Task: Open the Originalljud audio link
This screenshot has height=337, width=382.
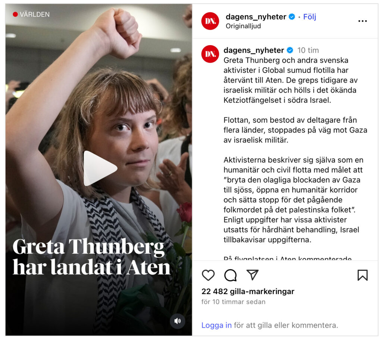Action: coord(243,26)
